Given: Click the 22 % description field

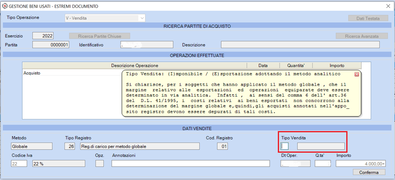Looking at the screenshot, I should tap(58, 164).
